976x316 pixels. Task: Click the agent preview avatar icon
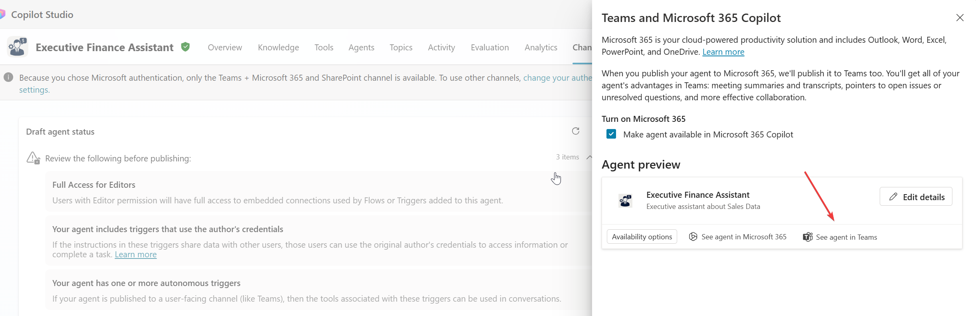[625, 201]
